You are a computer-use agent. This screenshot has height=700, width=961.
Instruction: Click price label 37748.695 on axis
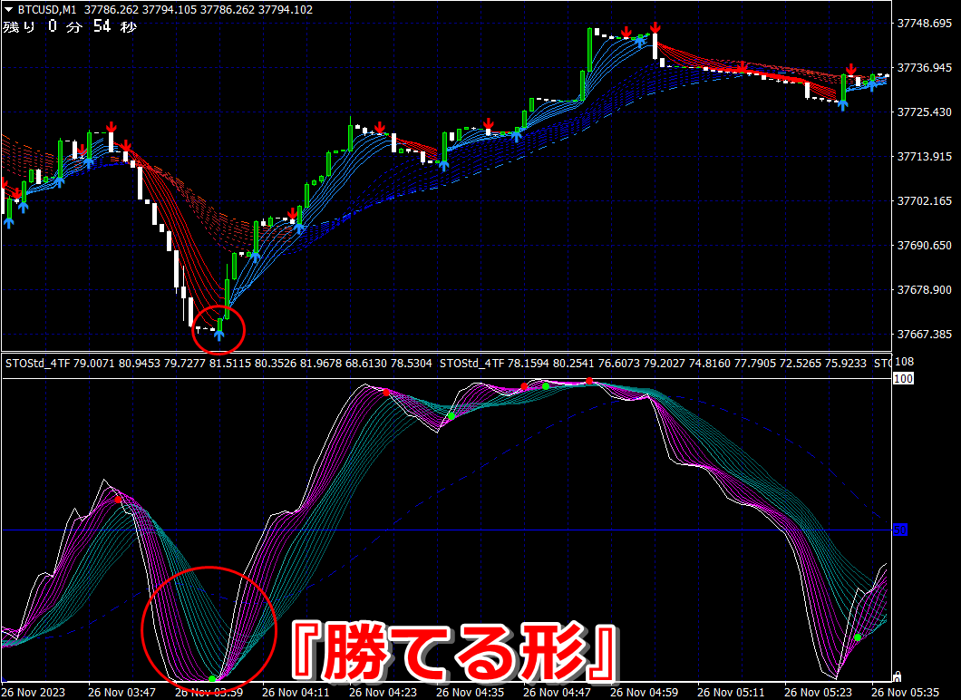pyautogui.click(x=924, y=24)
